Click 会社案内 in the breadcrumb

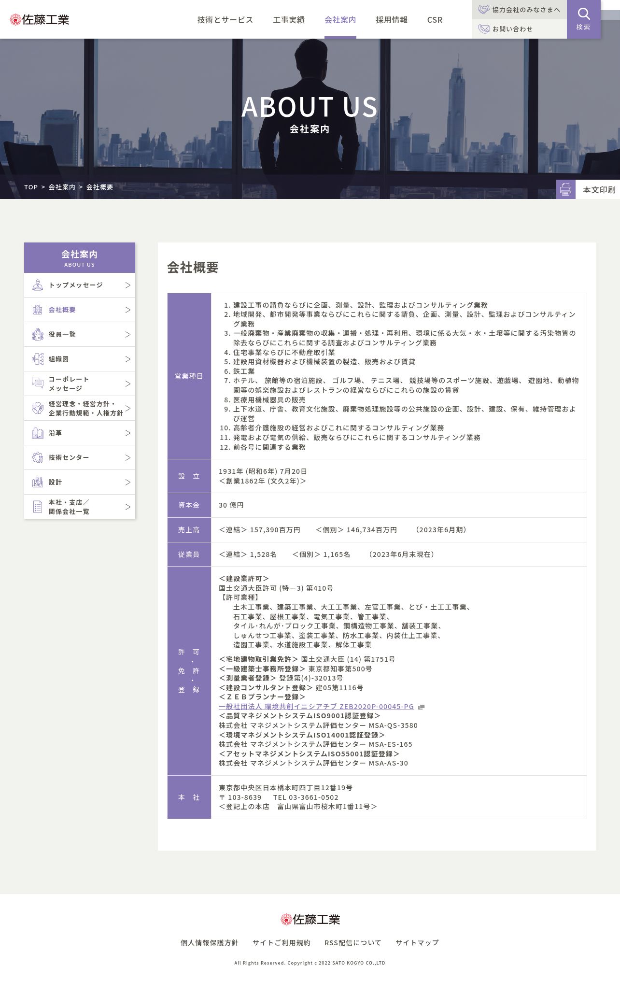[62, 187]
